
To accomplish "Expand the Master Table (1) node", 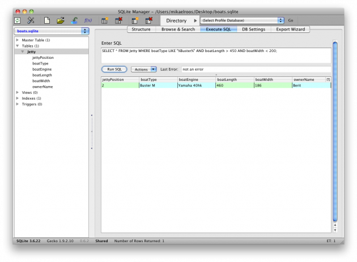I will (x=18, y=40).
